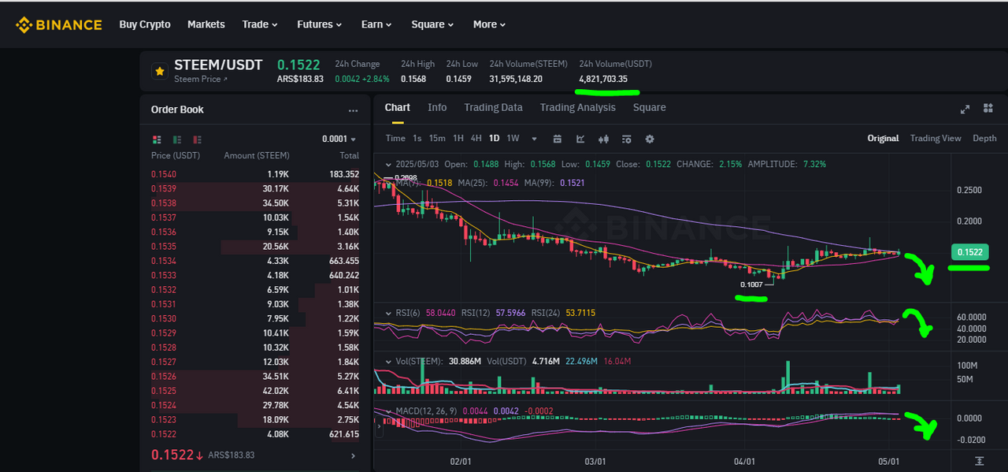This screenshot has width=1008, height=472.
Task: Open the Square dropdown in top navigation
Action: tap(433, 24)
